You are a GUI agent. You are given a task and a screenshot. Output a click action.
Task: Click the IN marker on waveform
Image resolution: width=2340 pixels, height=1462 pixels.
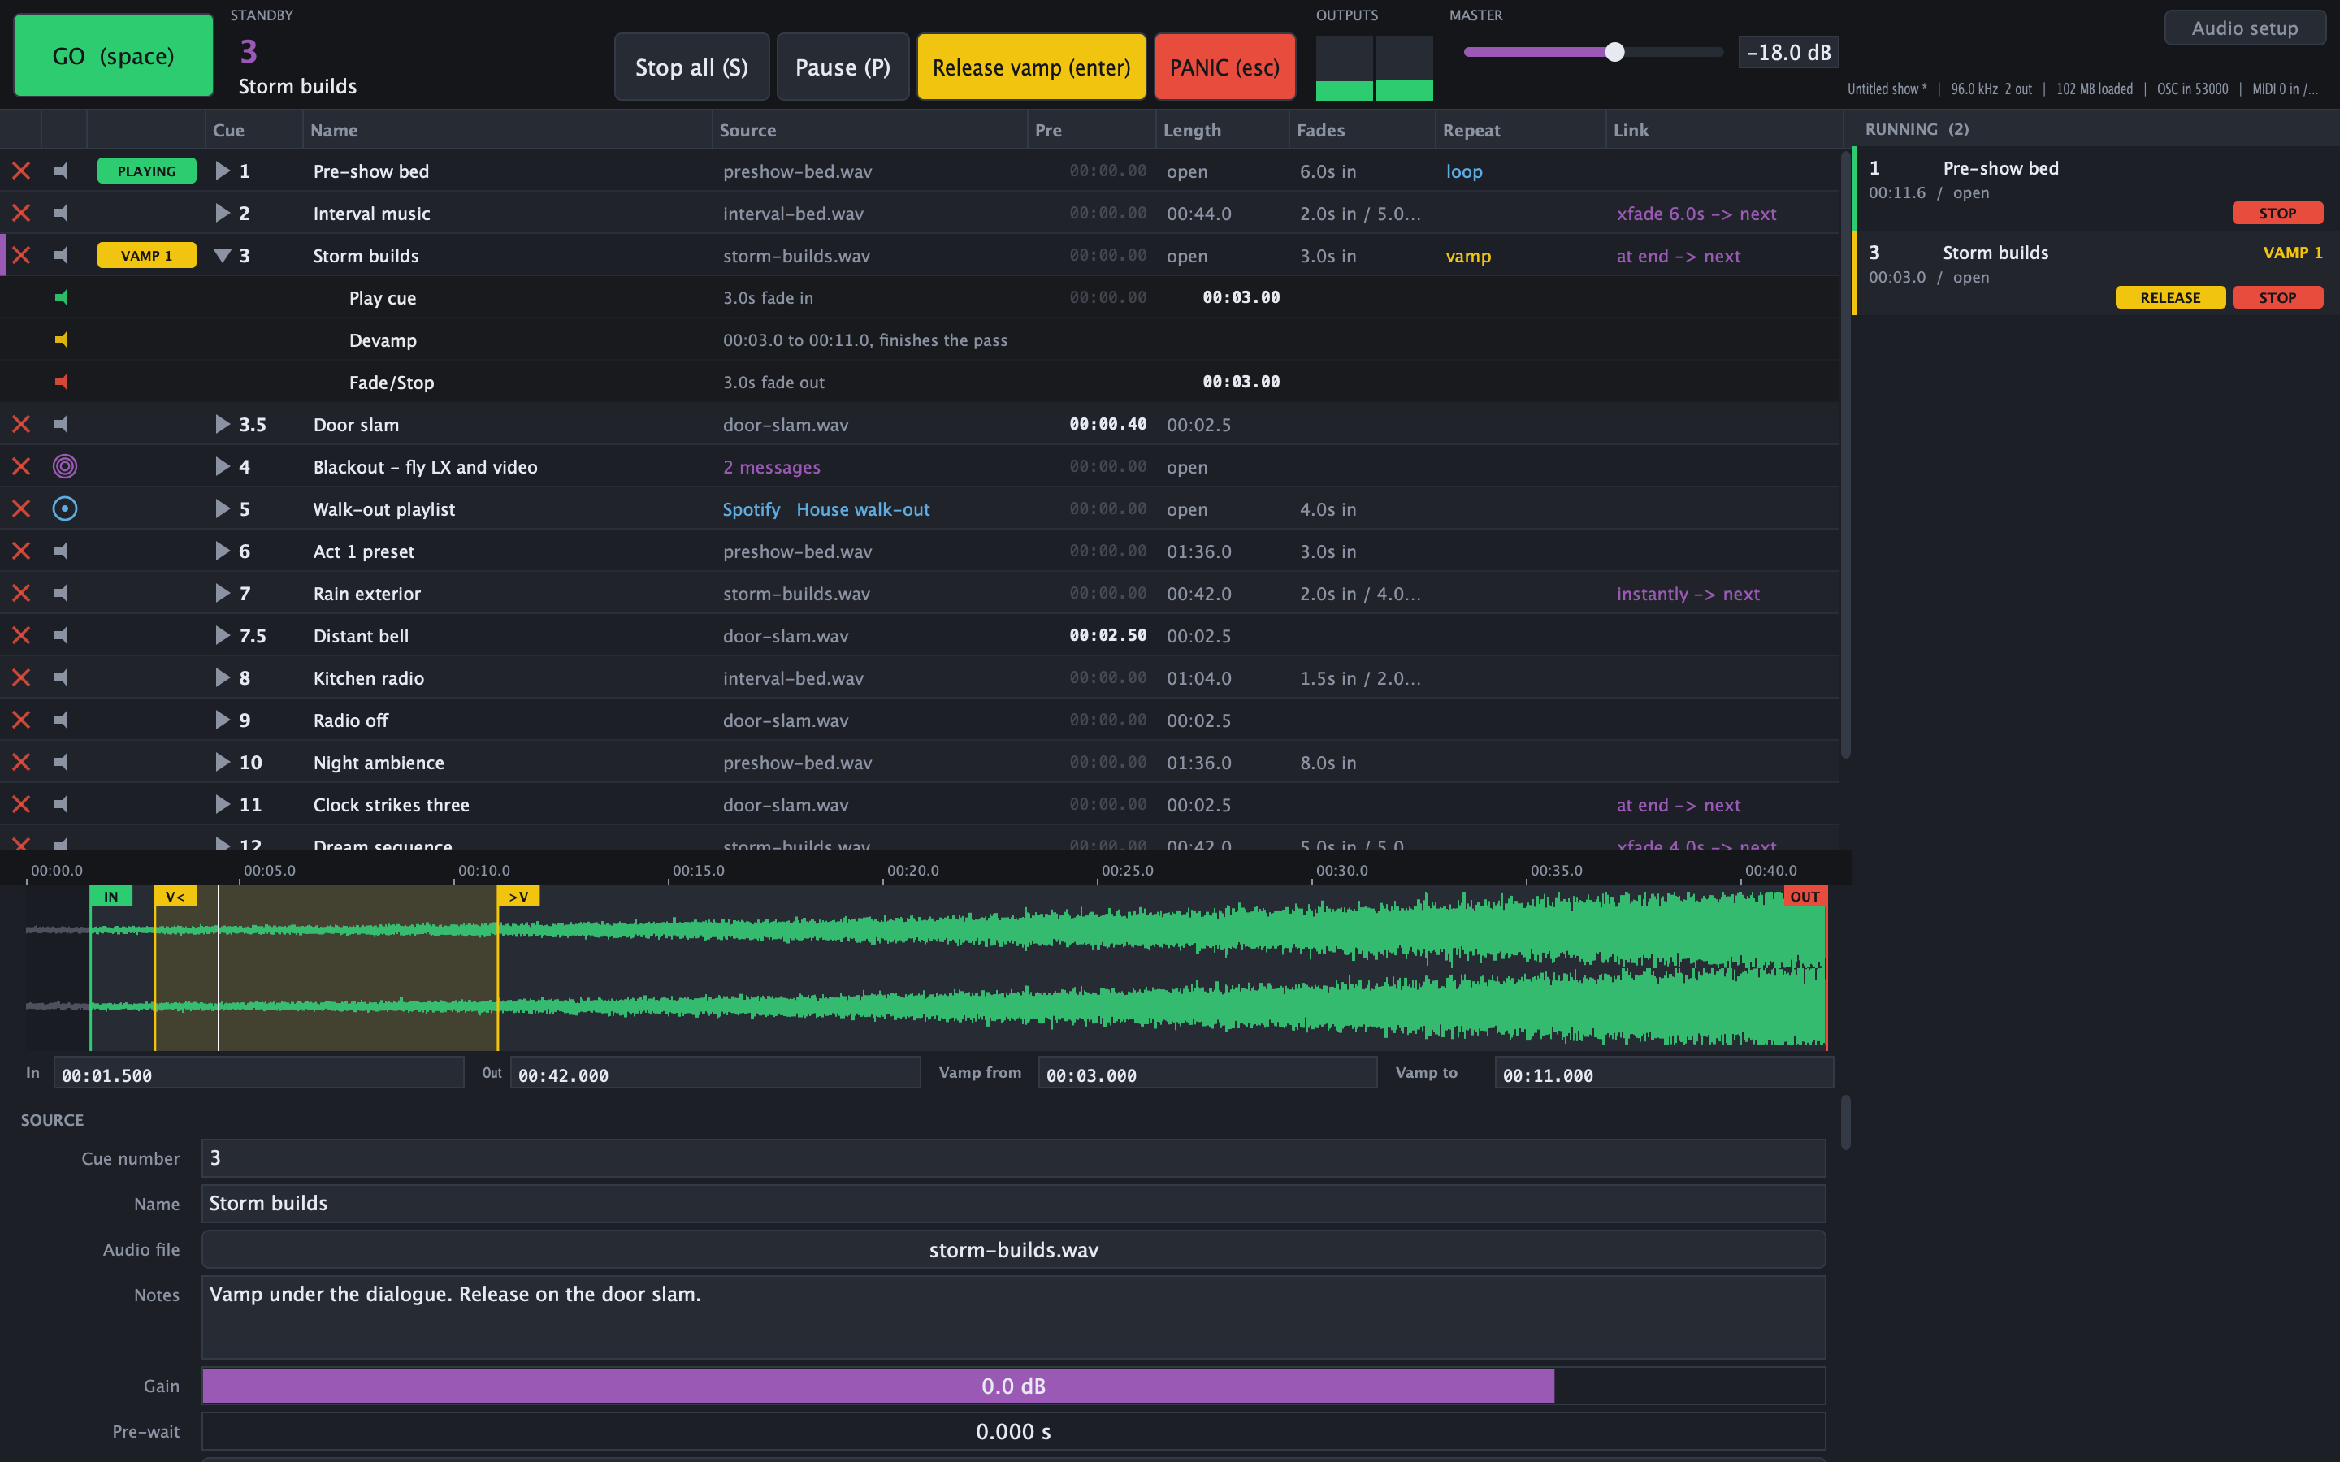pos(111,897)
